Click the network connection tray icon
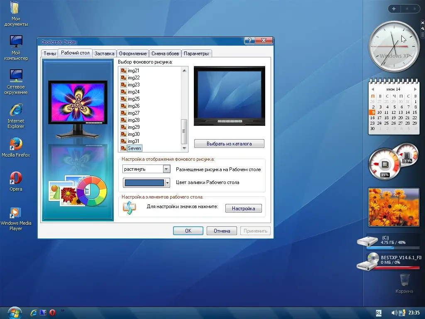Screen dimensions: 425x319 (402, 313)
